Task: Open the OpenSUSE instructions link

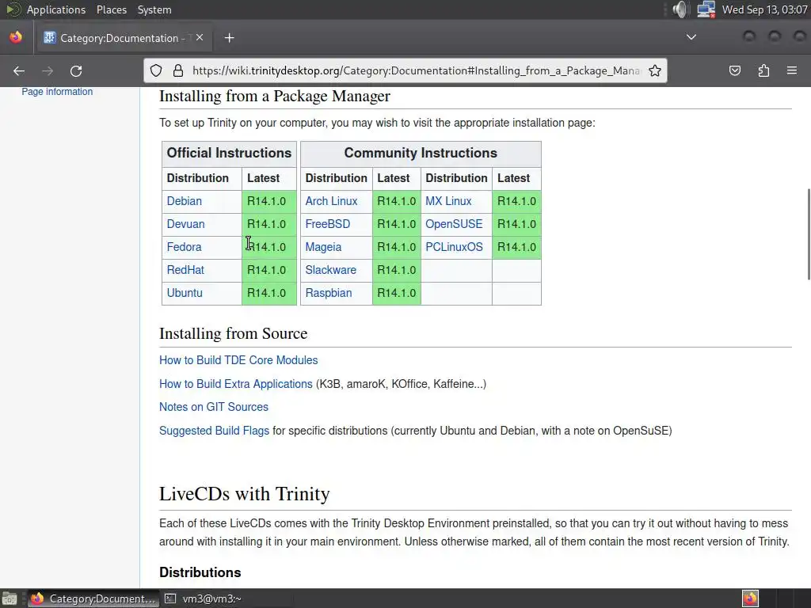Action: [x=454, y=224]
